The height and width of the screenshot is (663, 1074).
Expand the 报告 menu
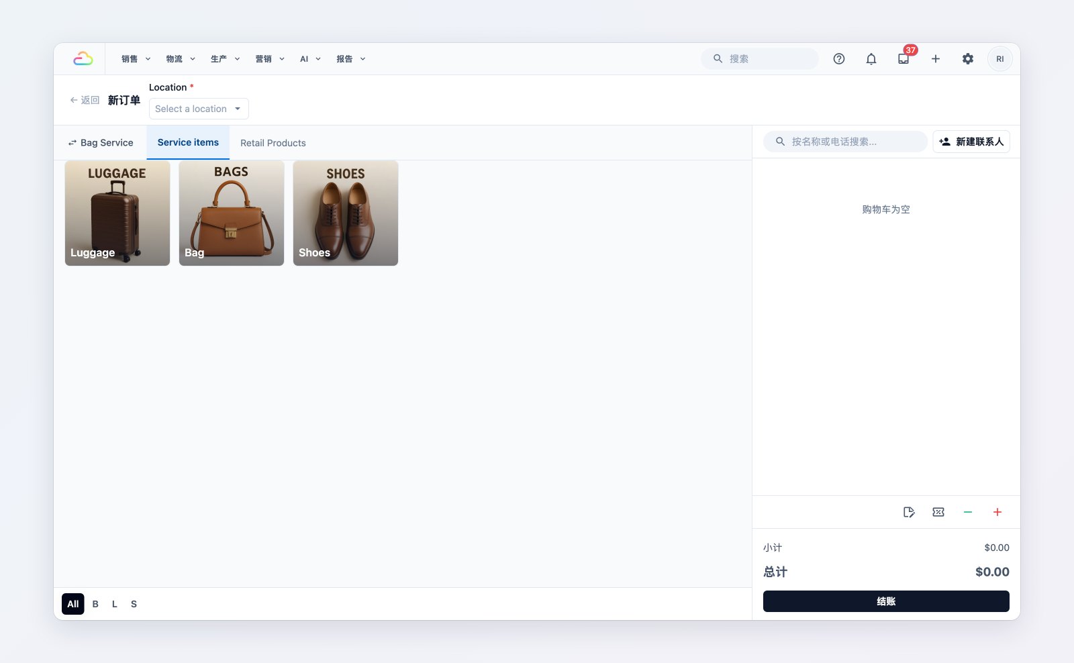(351, 59)
